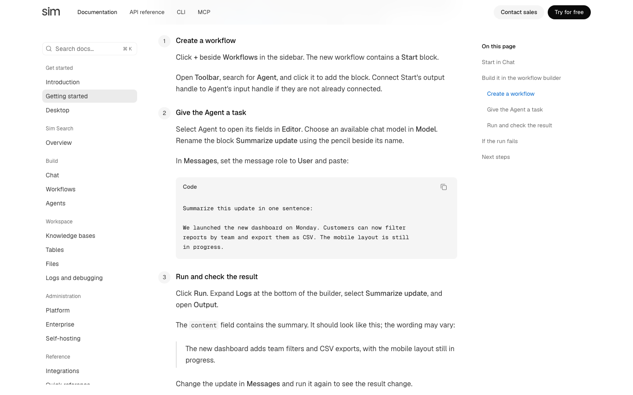Open the Self-hosting page
Image resolution: width=633 pixels, height=395 pixels.
pos(90,338)
